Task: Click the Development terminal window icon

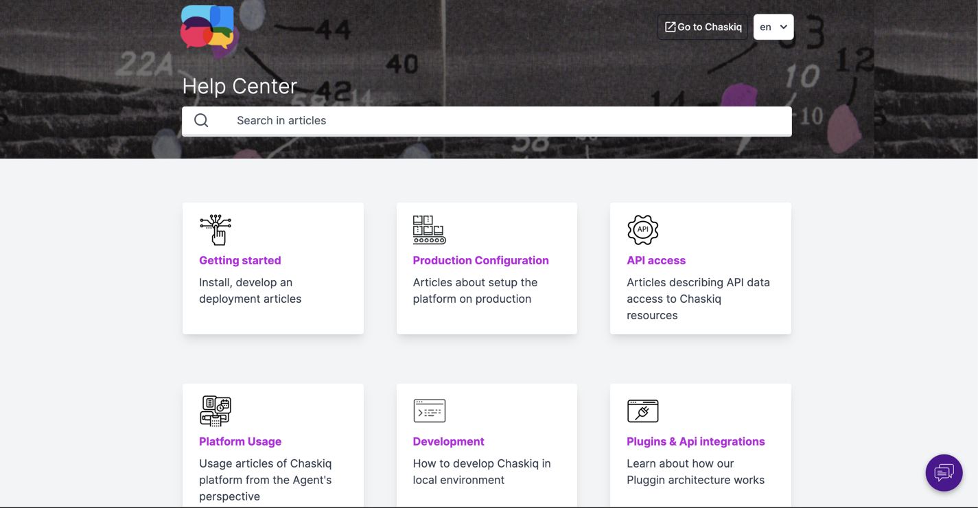Action: pyautogui.click(x=430, y=411)
